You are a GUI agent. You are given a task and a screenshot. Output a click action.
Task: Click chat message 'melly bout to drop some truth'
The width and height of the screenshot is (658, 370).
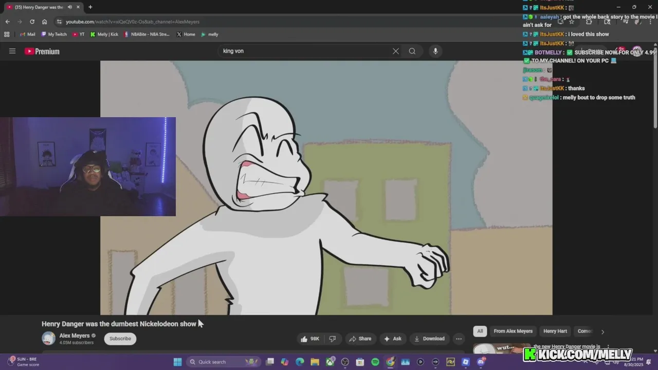tap(599, 98)
